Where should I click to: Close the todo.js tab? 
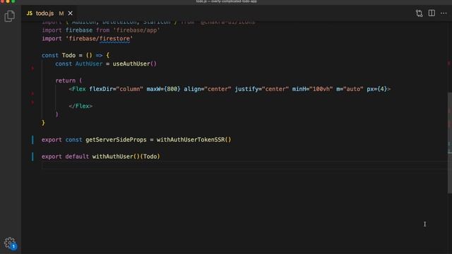tap(71, 13)
